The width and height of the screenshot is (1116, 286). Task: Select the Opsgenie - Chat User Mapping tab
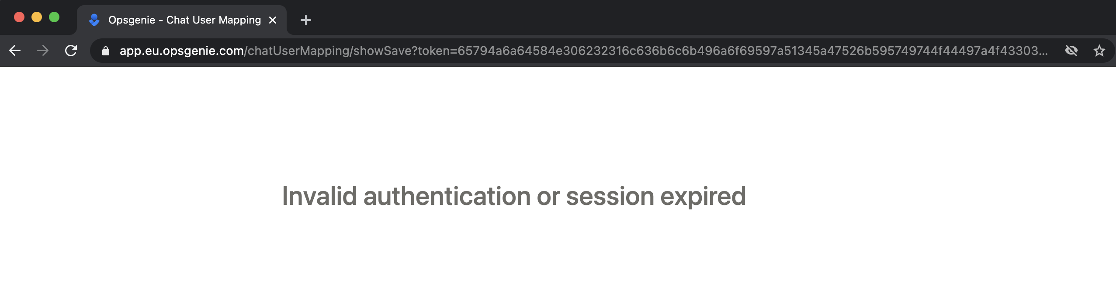tap(182, 20)
